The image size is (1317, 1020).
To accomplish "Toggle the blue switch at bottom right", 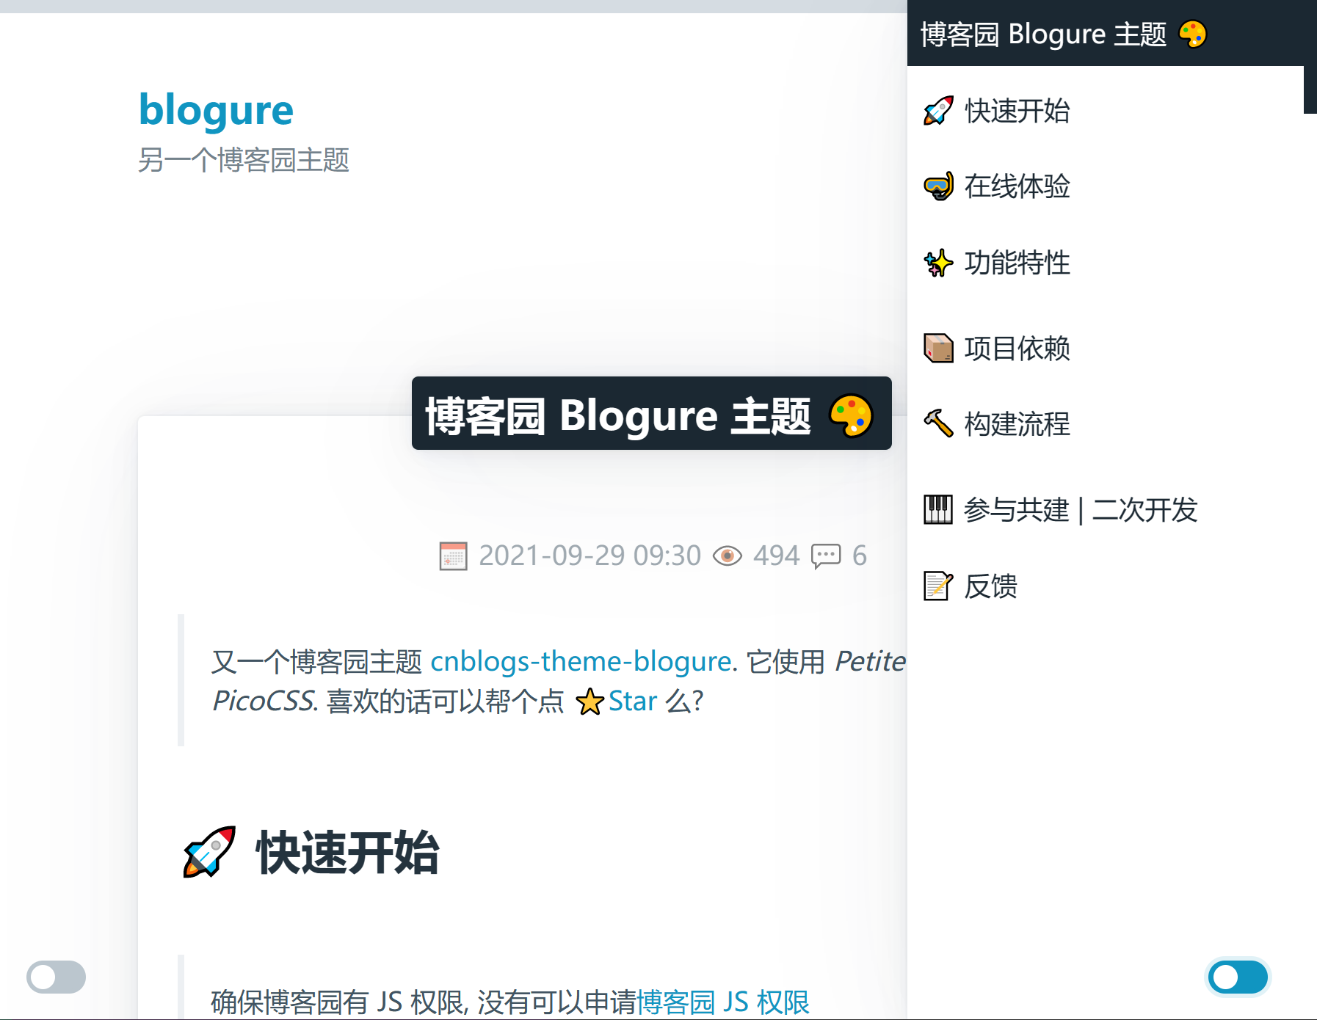I will 1238,977.
